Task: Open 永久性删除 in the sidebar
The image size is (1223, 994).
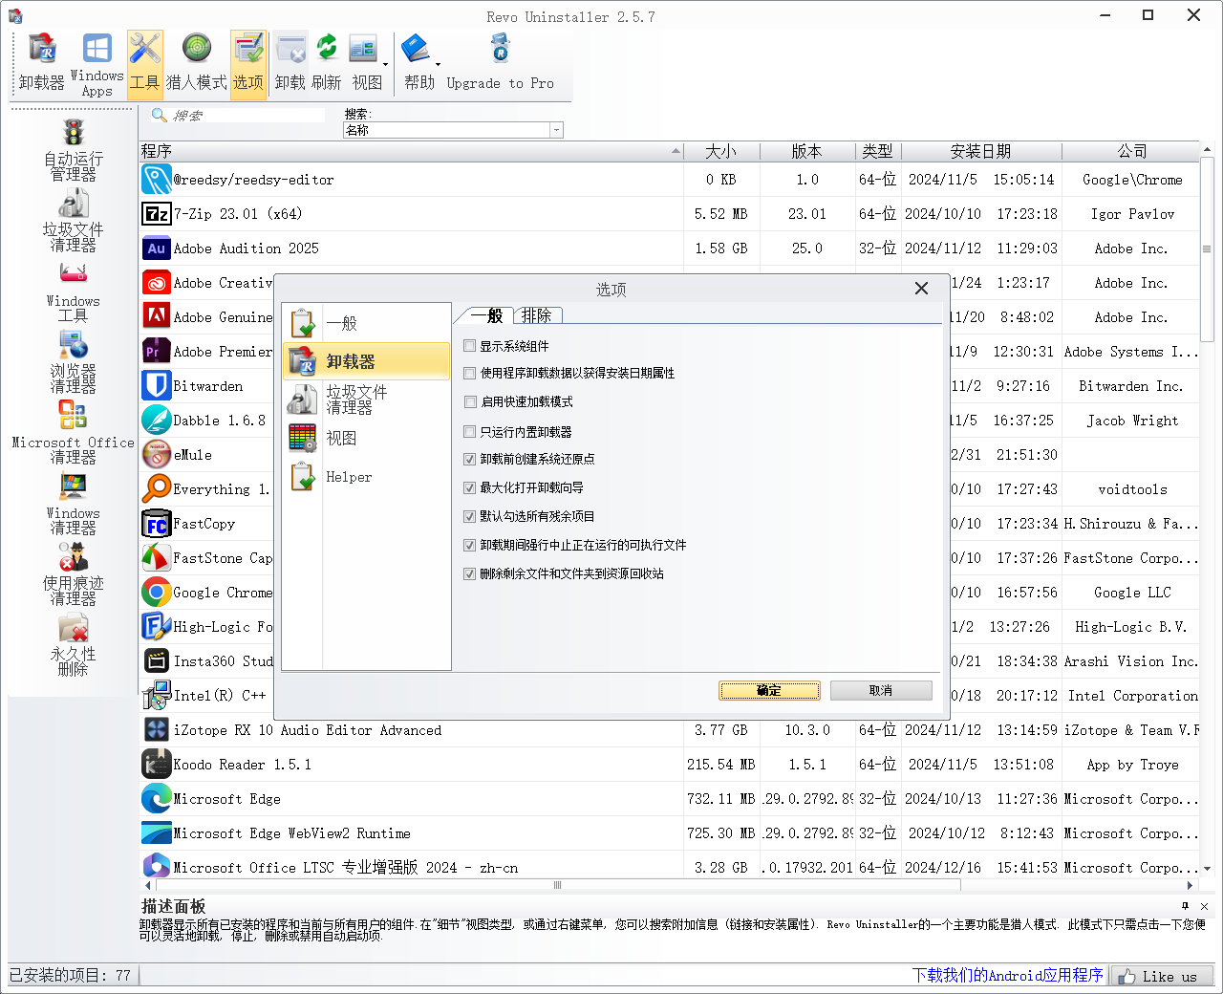Action: 74,645
